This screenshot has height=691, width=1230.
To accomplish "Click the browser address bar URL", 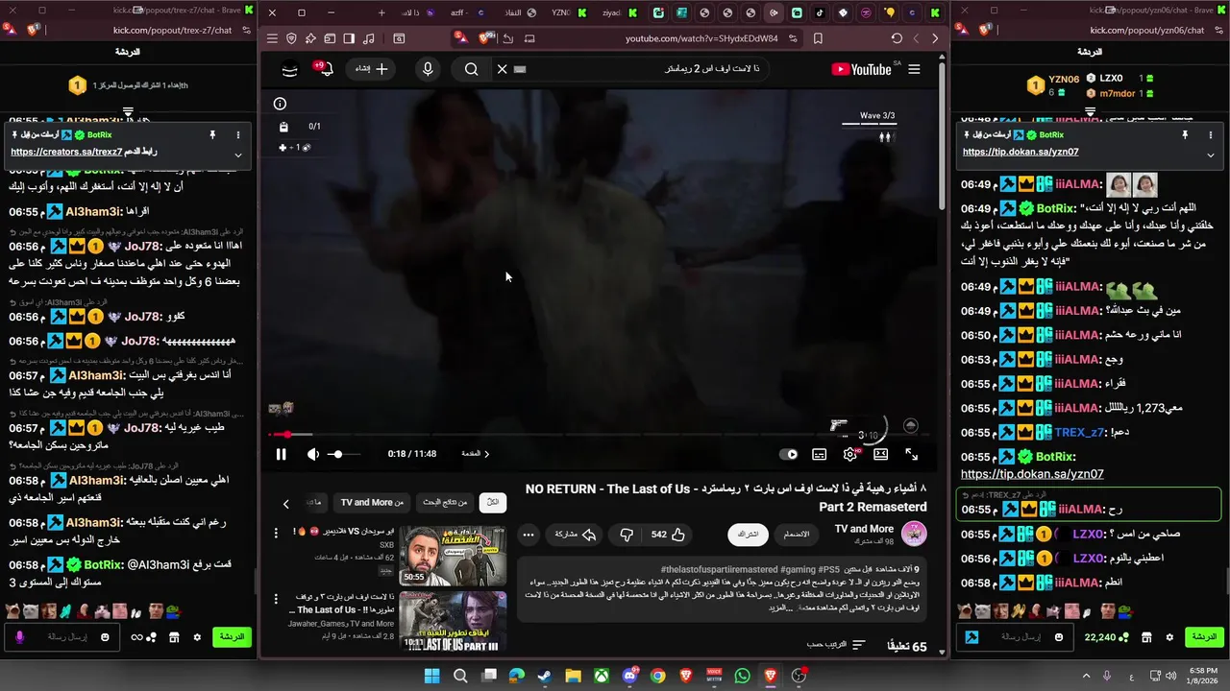I will pyautogui.click(x=701, y=38).
